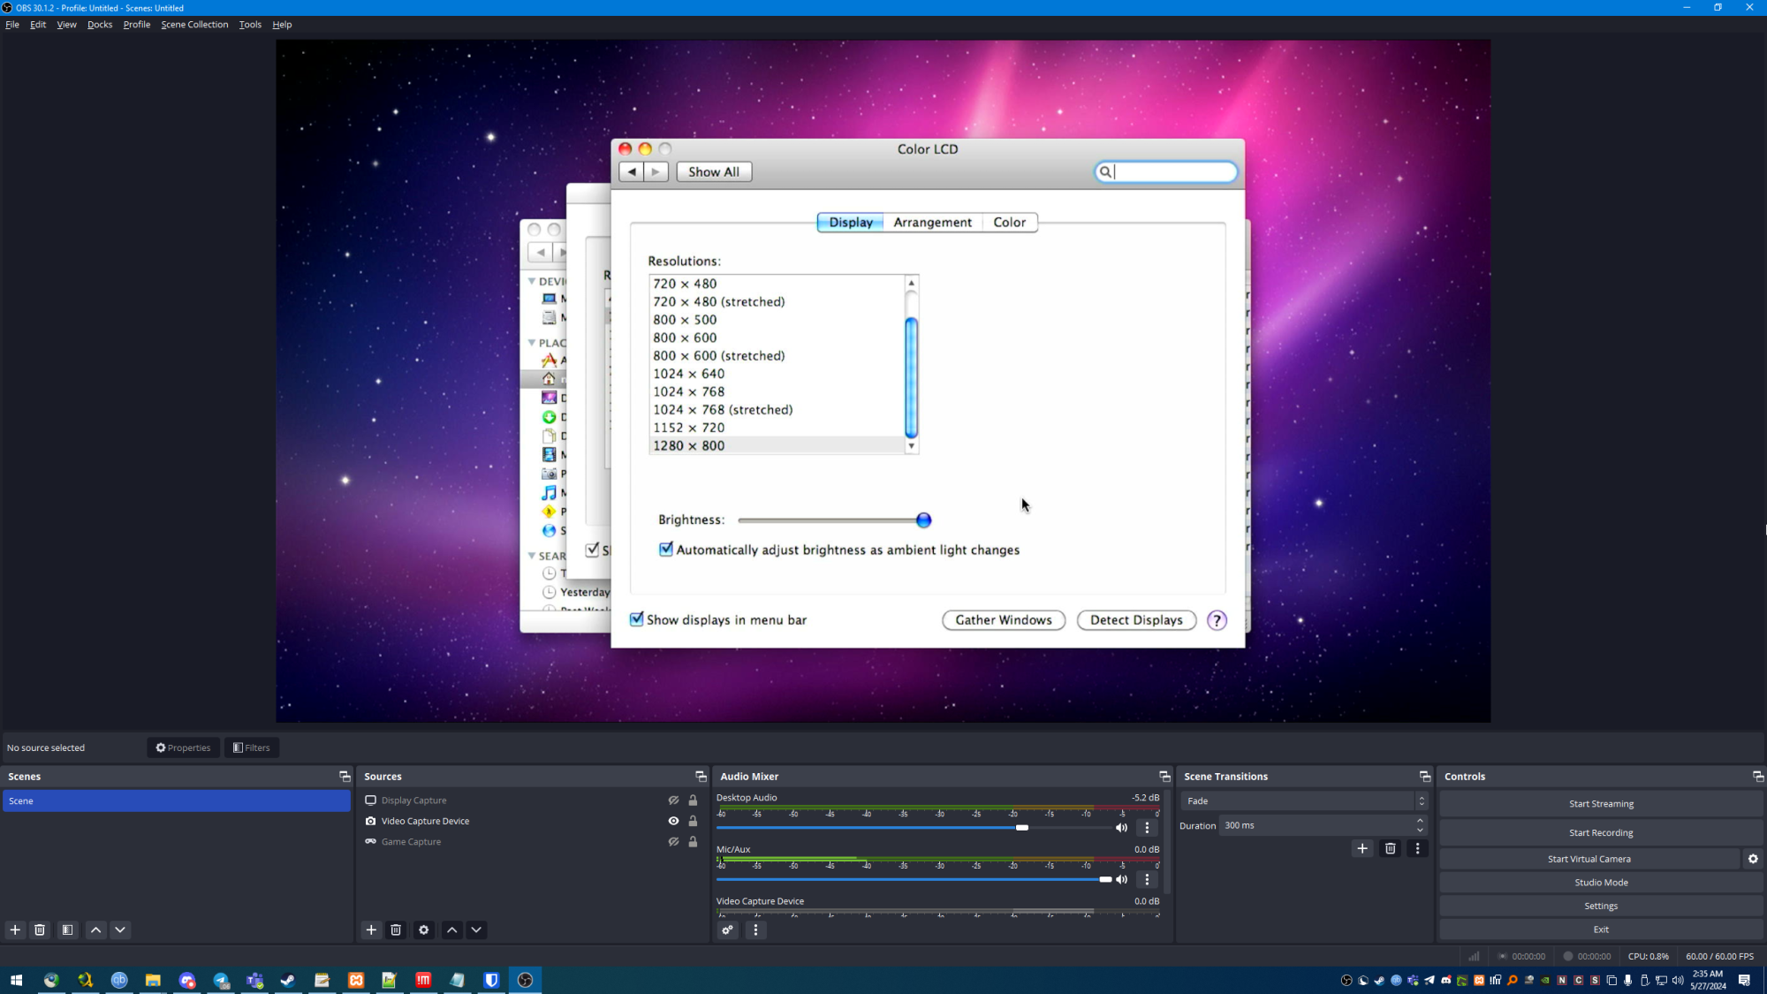
Task: Undock the Controls panel
Action: click(1757, 776)
